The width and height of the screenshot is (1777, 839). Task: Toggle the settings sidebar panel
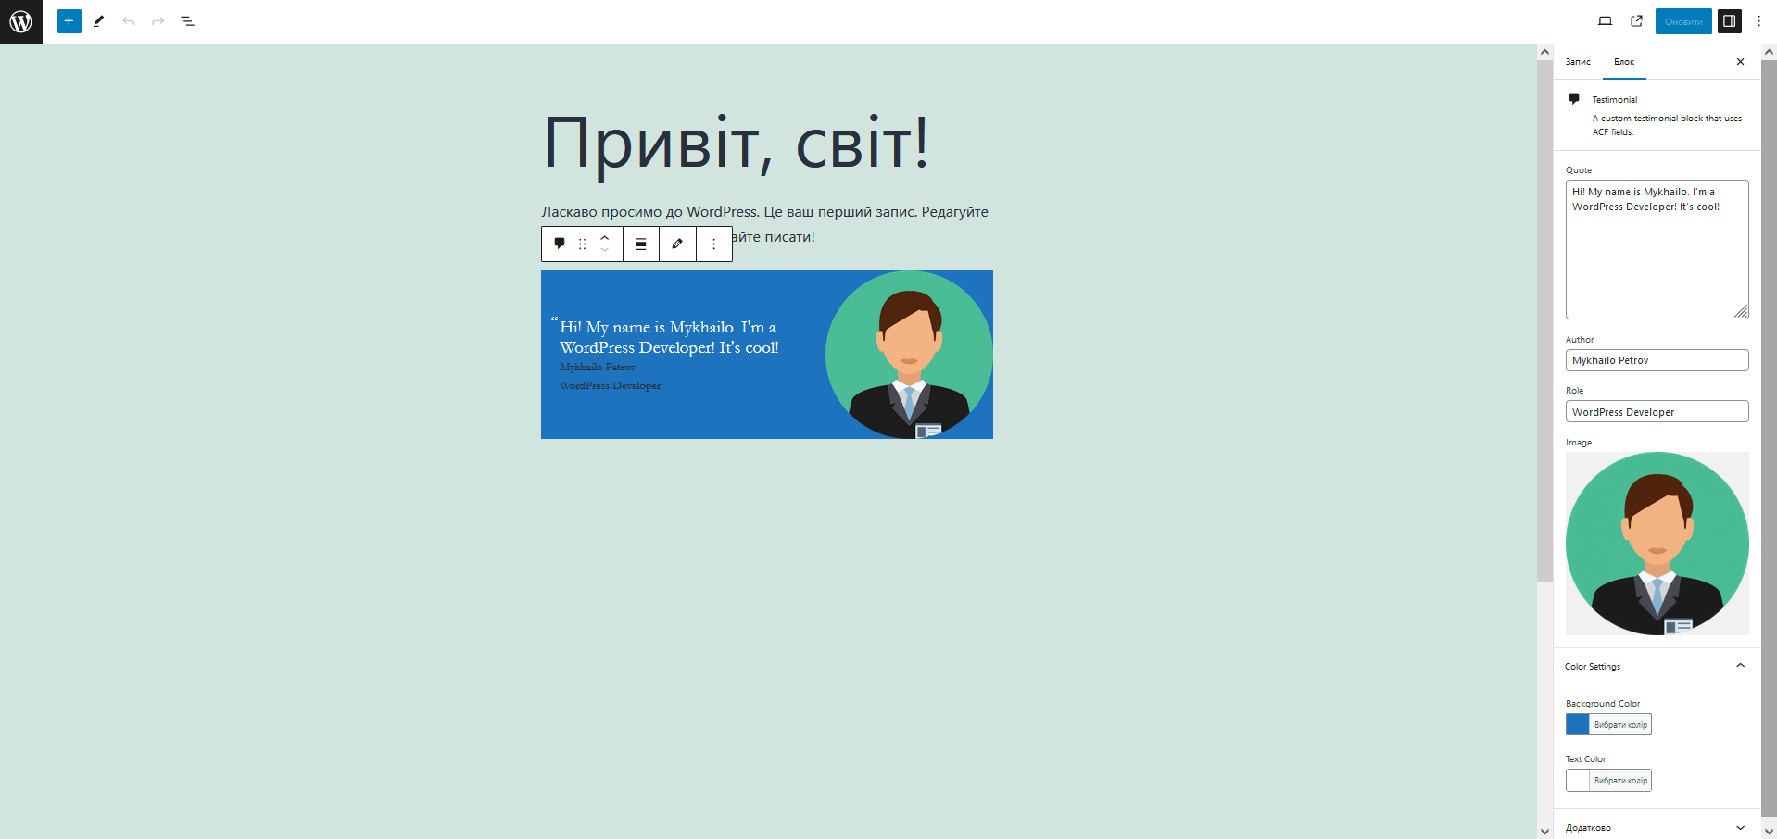1730,21
